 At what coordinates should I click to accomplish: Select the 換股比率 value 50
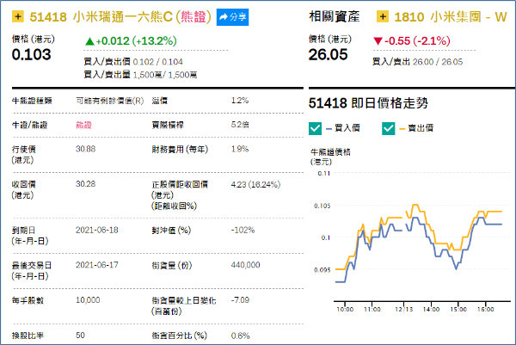80,336
